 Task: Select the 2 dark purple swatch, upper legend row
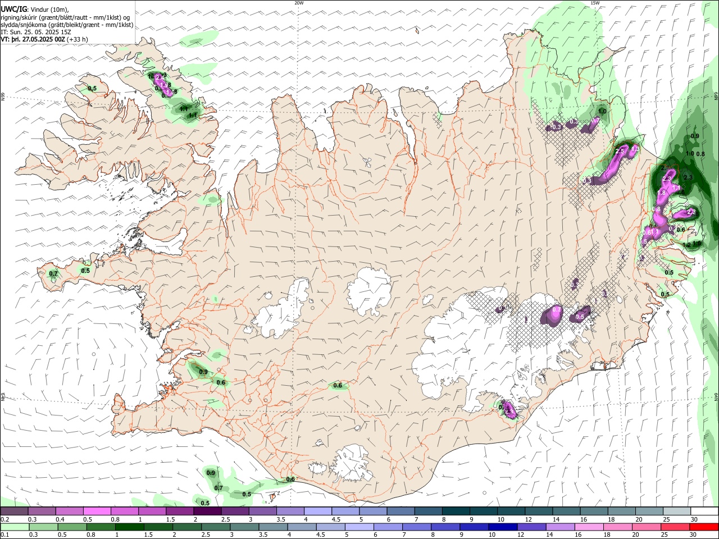207,511
